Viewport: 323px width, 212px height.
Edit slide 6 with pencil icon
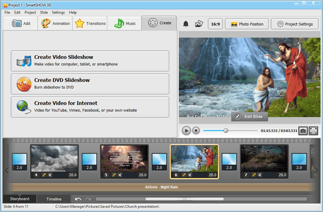click(184, 175)
